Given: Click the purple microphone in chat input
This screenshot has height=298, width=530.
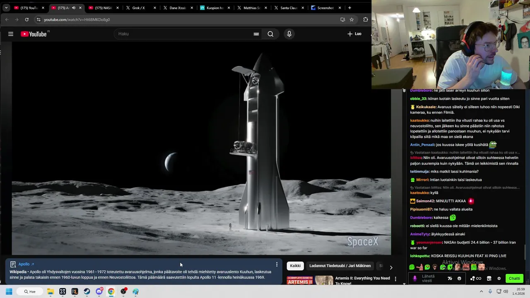Looking at the screenshot, I should (x=415, y=279).
